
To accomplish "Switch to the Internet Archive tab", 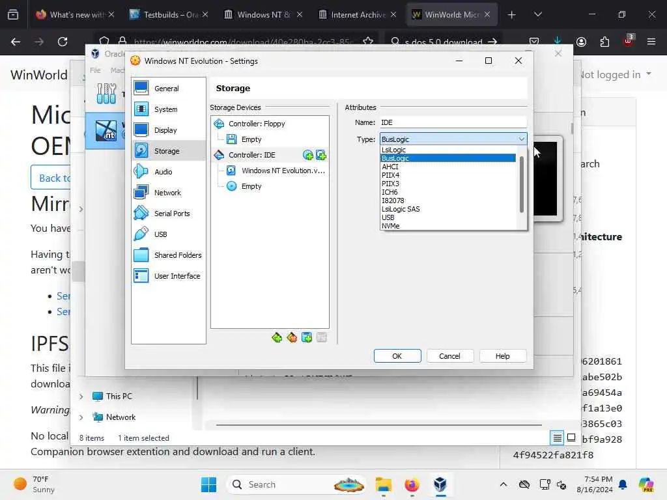I will point(358,14).
